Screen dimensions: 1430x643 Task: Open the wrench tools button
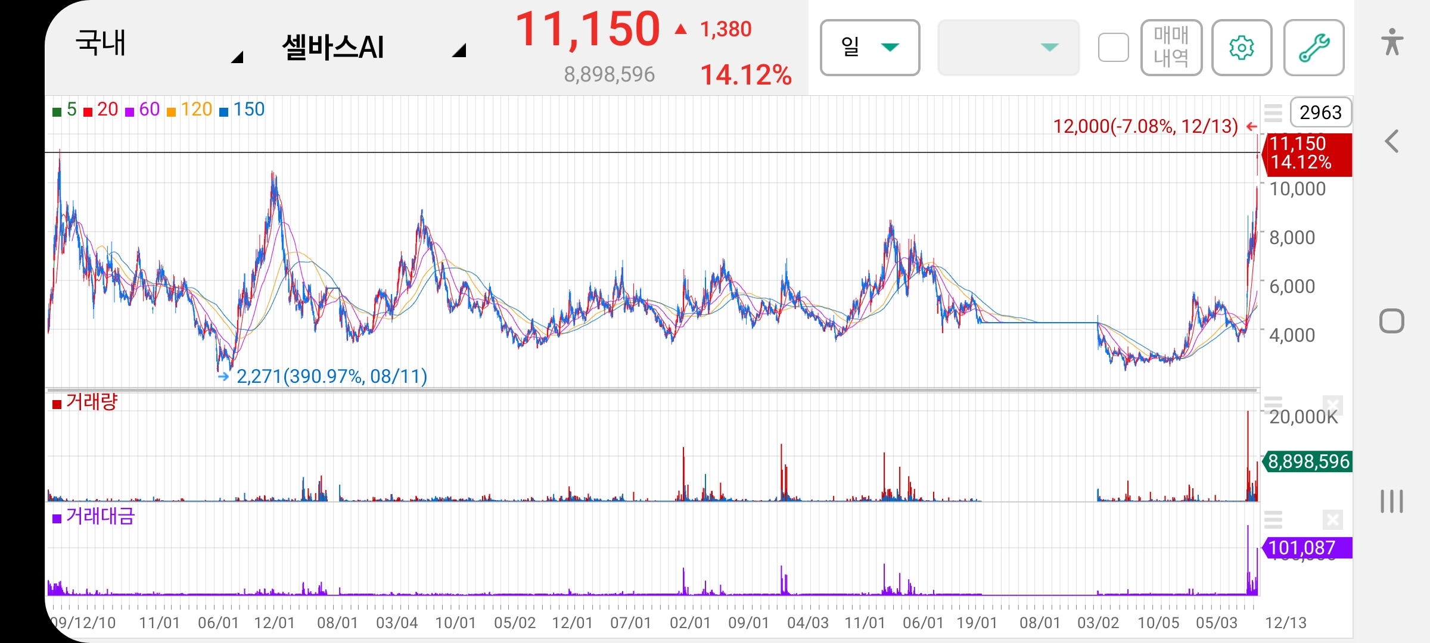(1314, 48)
